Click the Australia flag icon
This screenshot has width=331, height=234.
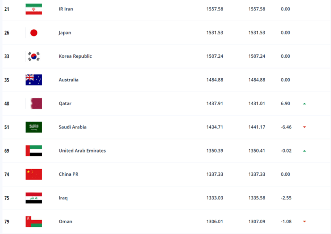click(x=34, y=80)
